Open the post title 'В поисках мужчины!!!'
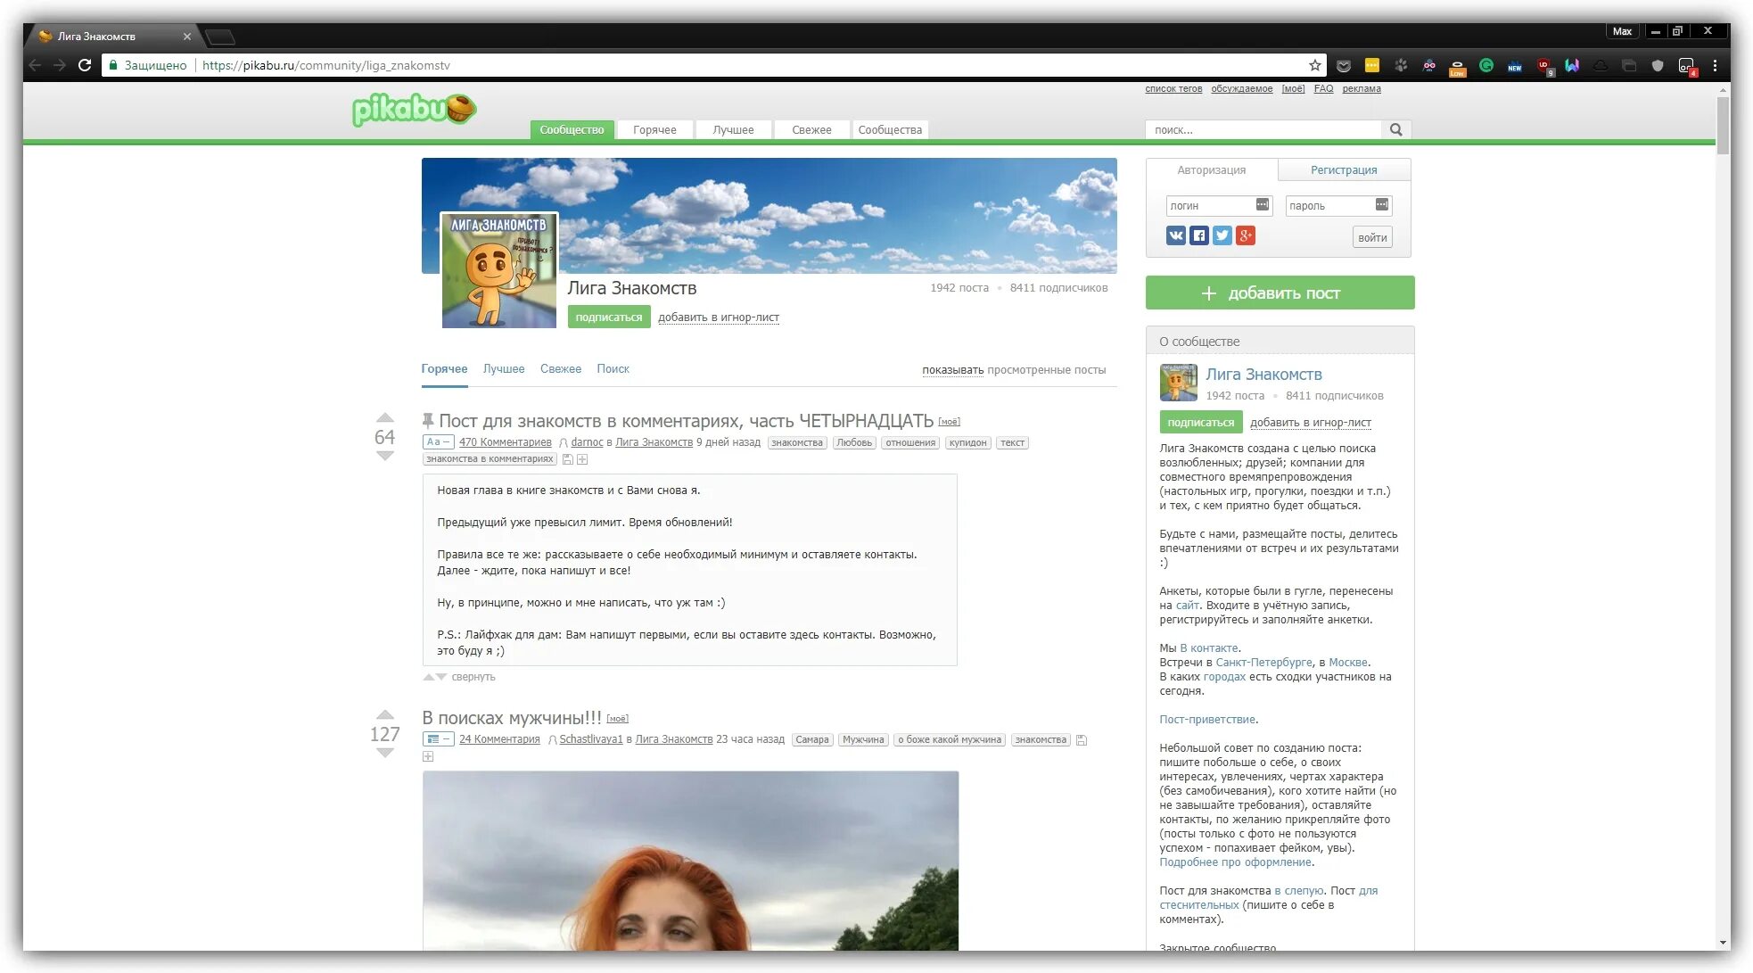Screen dimensions: 1753x973 [512, 718]
